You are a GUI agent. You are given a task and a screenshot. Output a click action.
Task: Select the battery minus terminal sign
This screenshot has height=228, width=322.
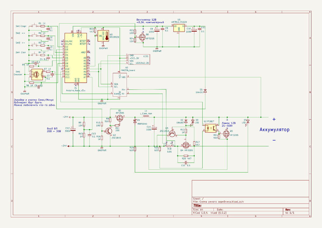pyautogui.click(x=274, y=140)
